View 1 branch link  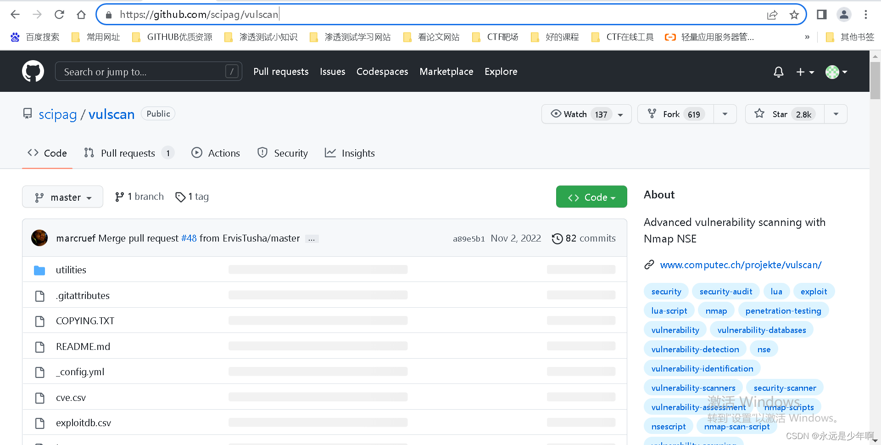(x=139, y=197)
